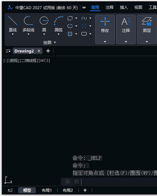The width and height of the screenshot is (157, 196).
Task: Expand the 多段线 dropdown arrow
Action: pos(28,34)
